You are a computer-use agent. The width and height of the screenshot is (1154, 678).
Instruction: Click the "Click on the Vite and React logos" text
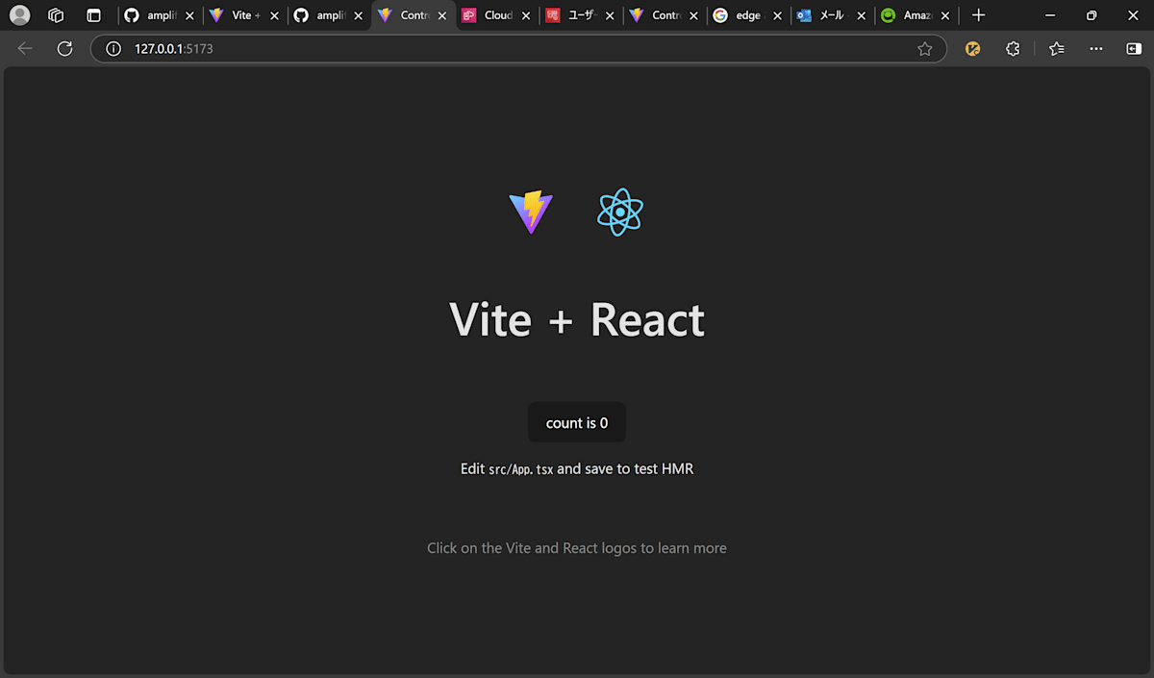(x=577, y=548)
